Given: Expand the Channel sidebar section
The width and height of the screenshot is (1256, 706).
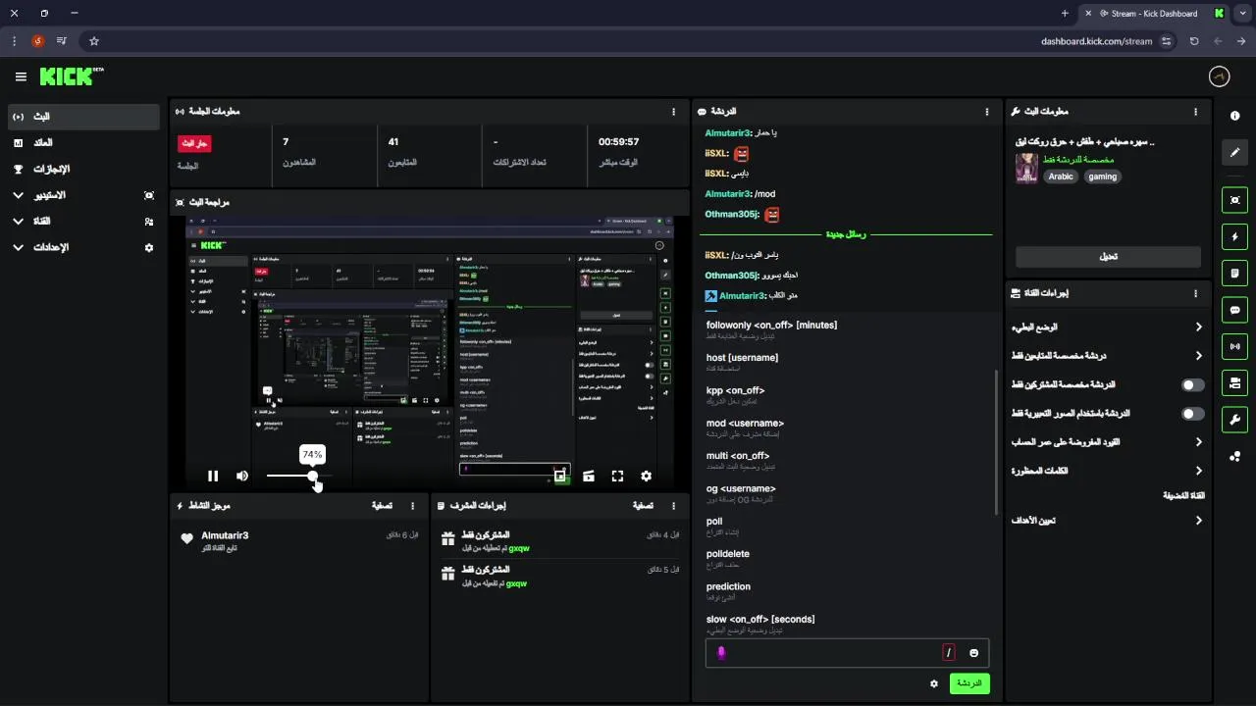Looking at the screenshot, I should tap(83, 222).
